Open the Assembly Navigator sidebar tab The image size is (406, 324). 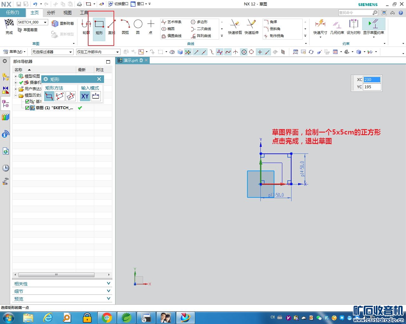5,77
